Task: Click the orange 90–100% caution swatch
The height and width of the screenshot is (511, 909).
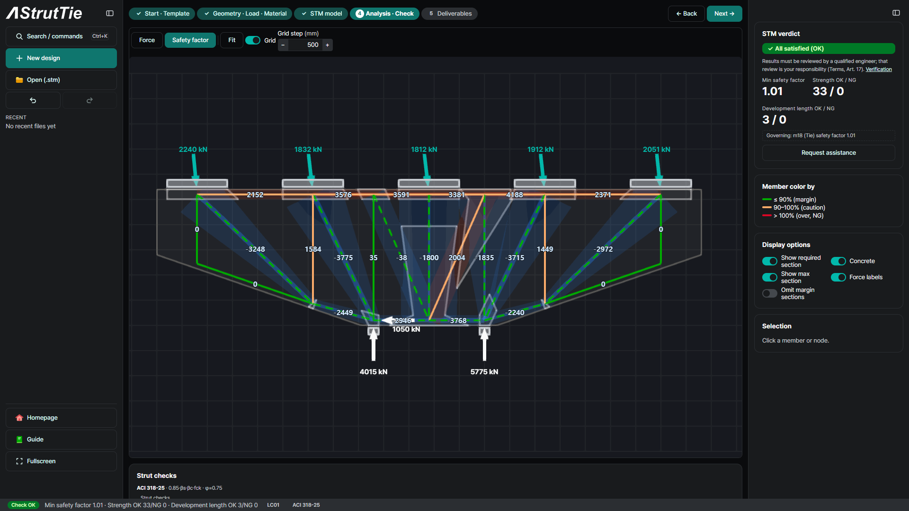Action: pos(767,208)
